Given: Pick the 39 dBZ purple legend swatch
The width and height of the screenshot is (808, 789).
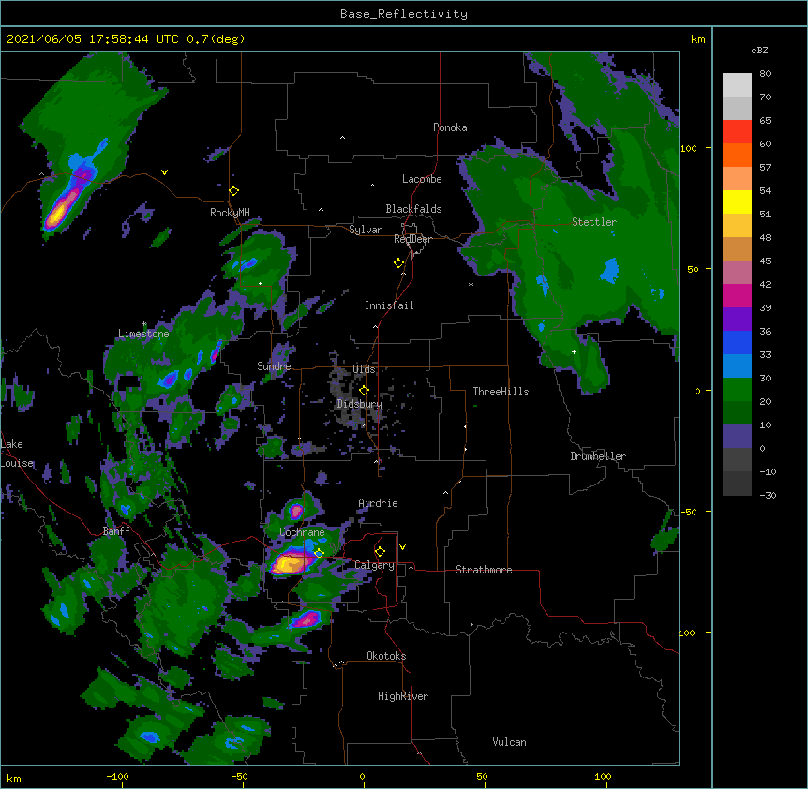Looking at the screenshot, I should [x=737, y=319].
